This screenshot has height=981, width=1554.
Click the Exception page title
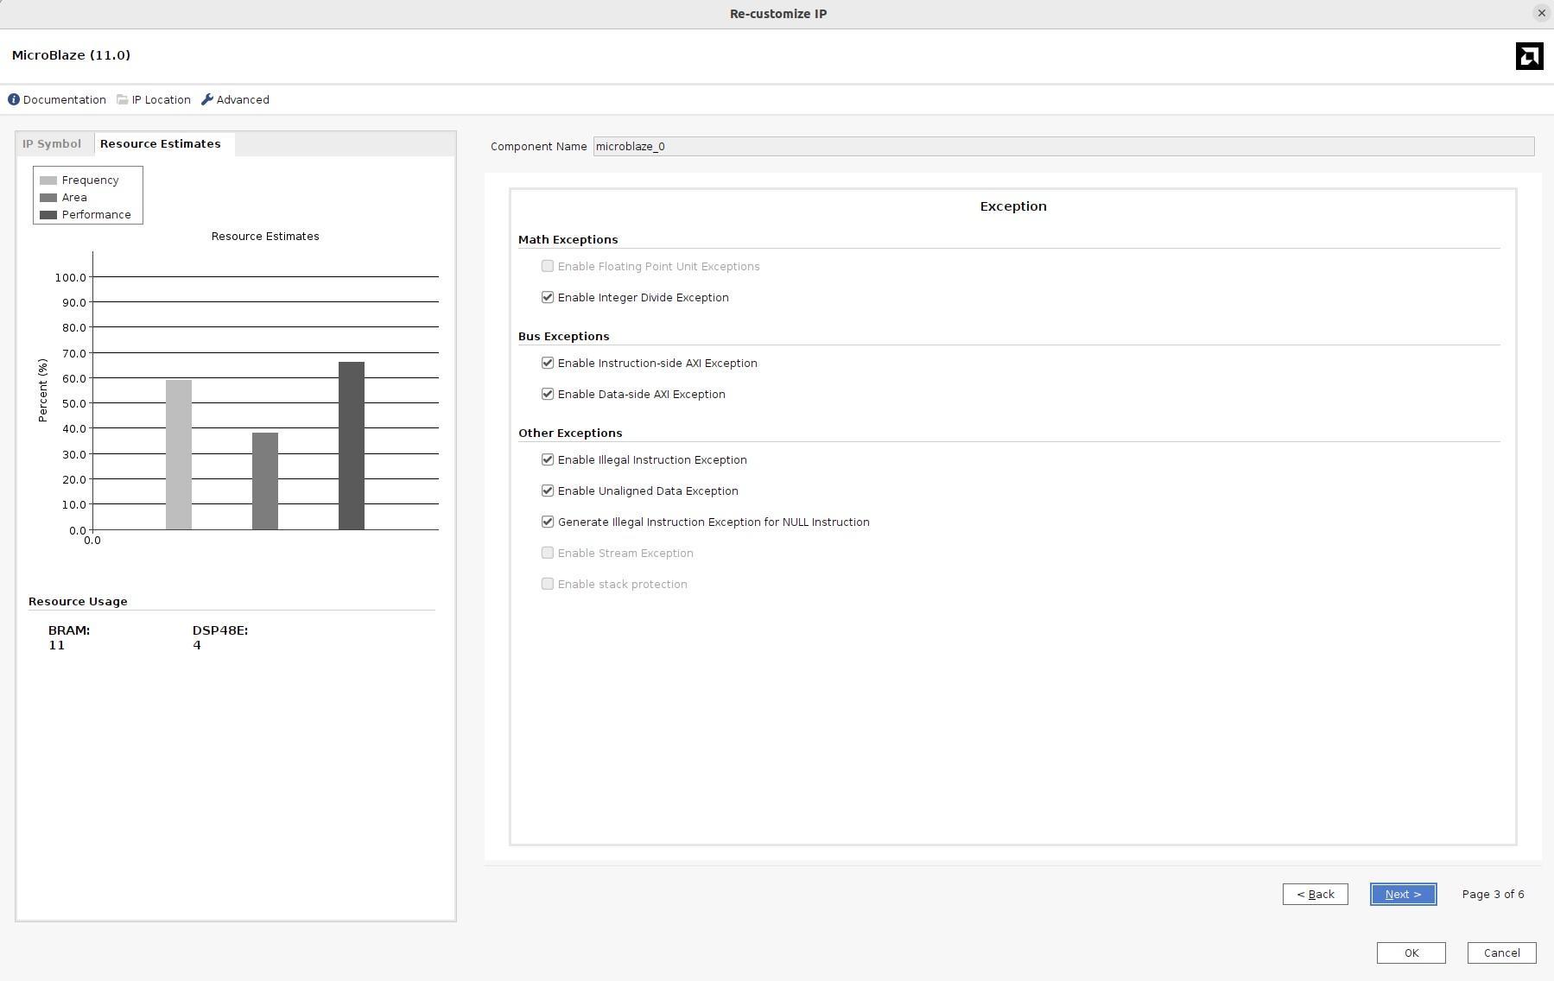1013,206
